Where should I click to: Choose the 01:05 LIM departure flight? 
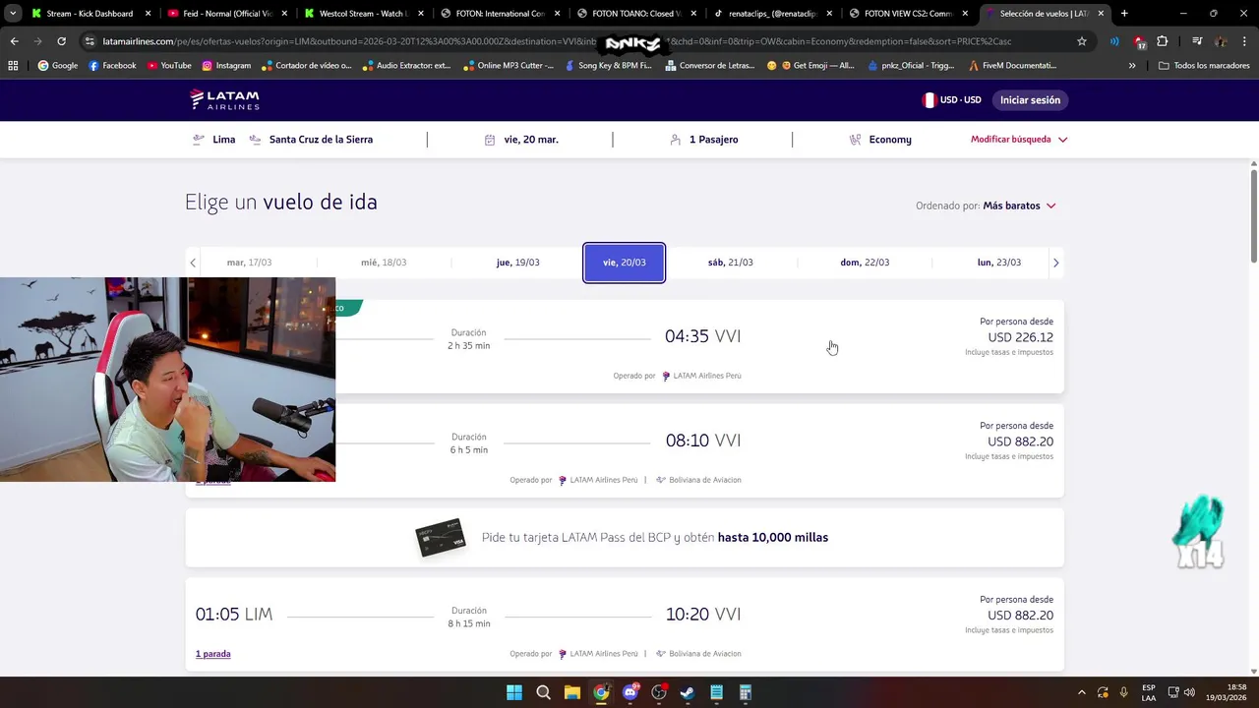625,625
